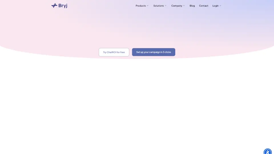Viewport: 274px width, 154px height.
Task: Open the Contact page link
Action: (204, 6)
